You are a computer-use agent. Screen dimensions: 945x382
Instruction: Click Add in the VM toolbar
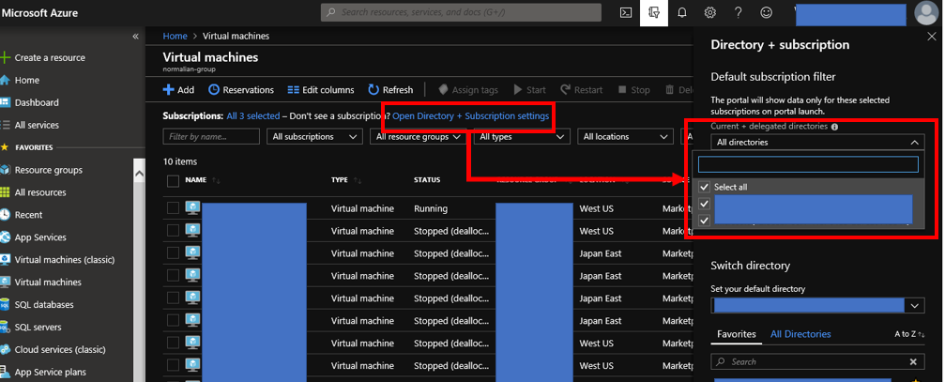179,90
